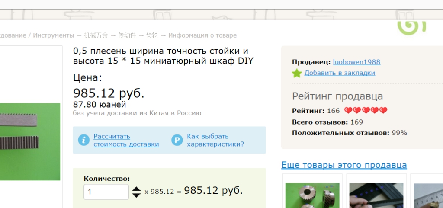
Task: Focus the Количество input field
Action: coord(106,192)
